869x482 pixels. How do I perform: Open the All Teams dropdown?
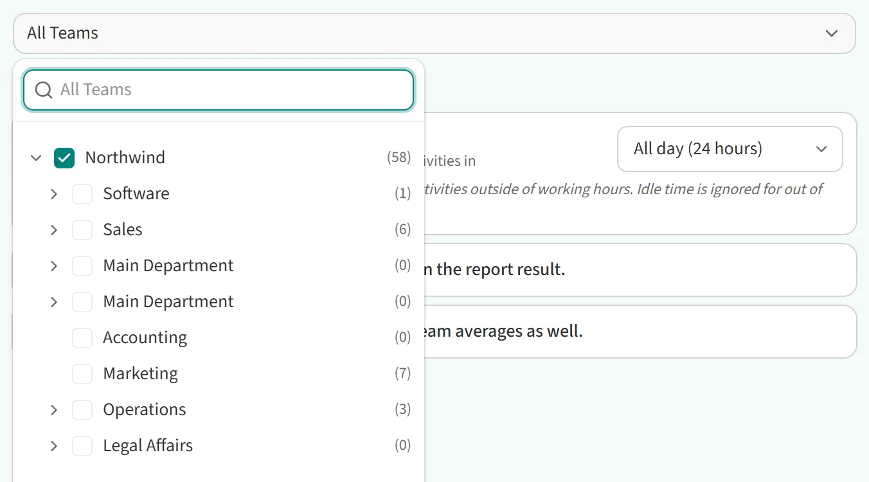pyautogui.click(x=434, y=33)
